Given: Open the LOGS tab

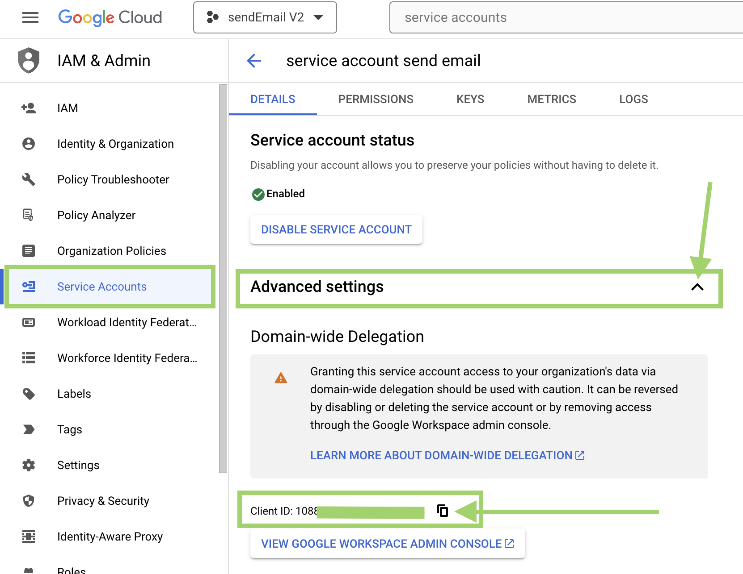Looking at the screenshot, I should click(x=633, y=99).
